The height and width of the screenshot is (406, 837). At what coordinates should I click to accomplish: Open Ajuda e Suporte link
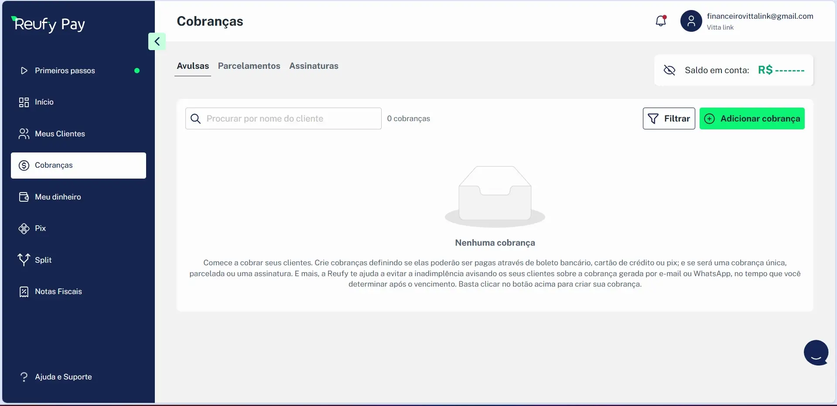coord(63,377)
